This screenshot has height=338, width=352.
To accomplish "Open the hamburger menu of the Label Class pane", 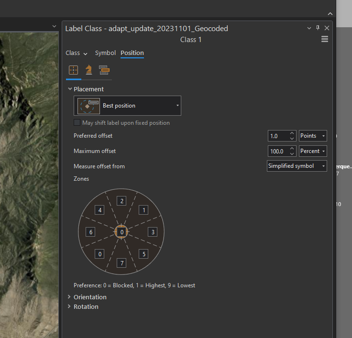I will coord(325,40).
